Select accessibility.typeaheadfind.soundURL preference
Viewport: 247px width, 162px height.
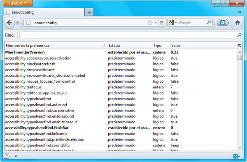(x=121, y=145)
